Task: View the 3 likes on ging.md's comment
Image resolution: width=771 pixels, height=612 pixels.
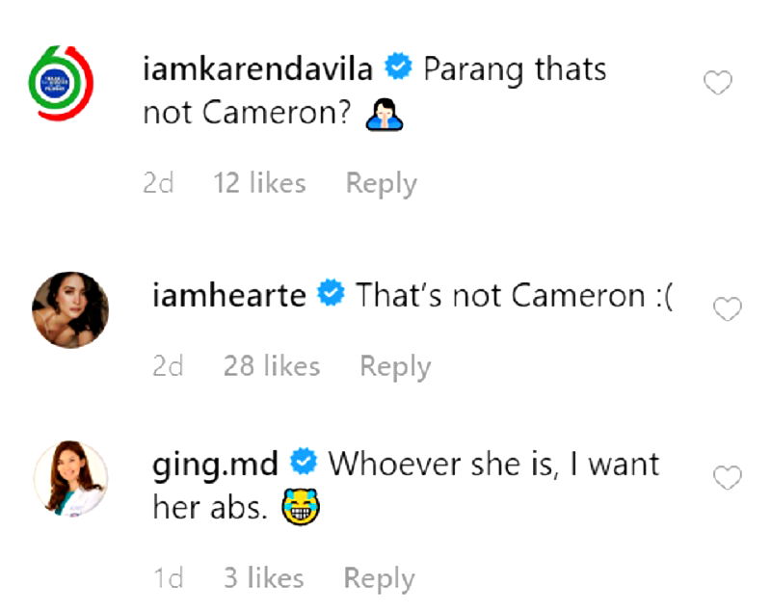Action: pos(264,577)
